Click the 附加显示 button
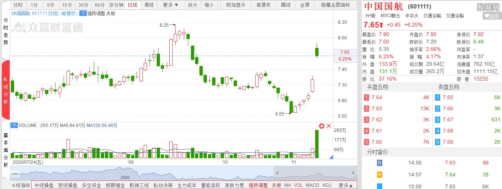Viewport: 502px width, 189px height. (236, 5)
